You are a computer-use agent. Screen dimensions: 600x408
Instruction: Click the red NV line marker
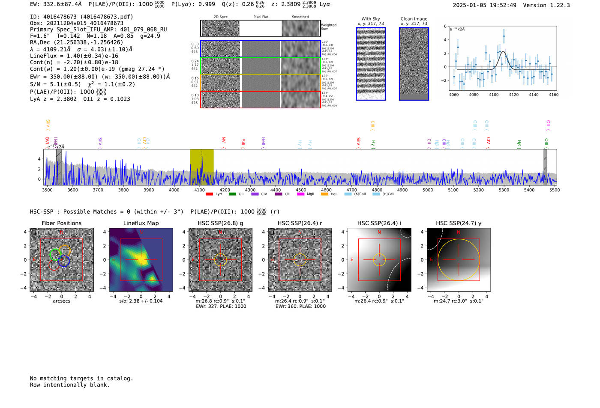[224, 143]
